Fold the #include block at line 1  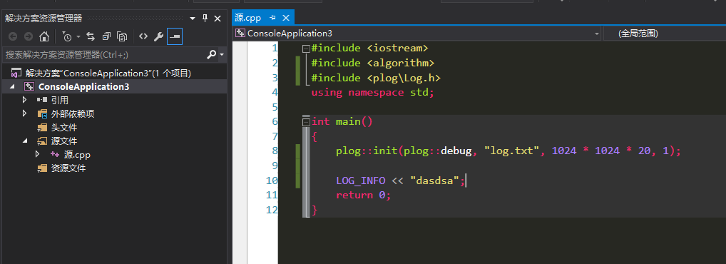[x=305, y=49]
